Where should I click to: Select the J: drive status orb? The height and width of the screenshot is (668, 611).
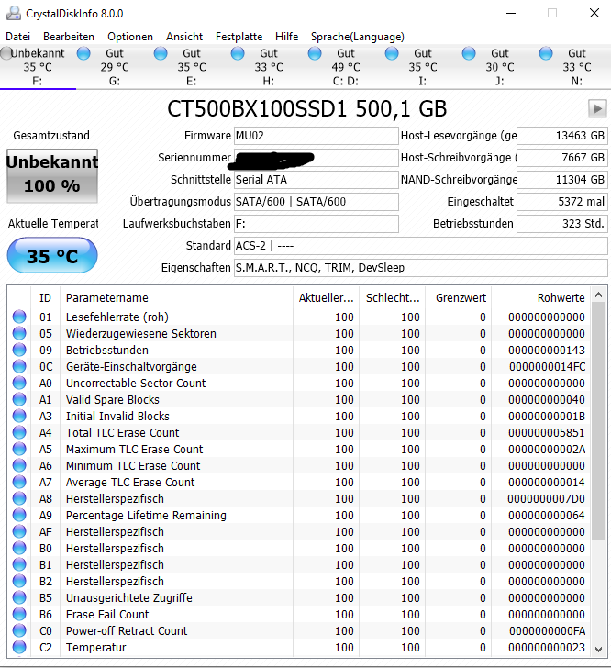click(x=469, y=53)
